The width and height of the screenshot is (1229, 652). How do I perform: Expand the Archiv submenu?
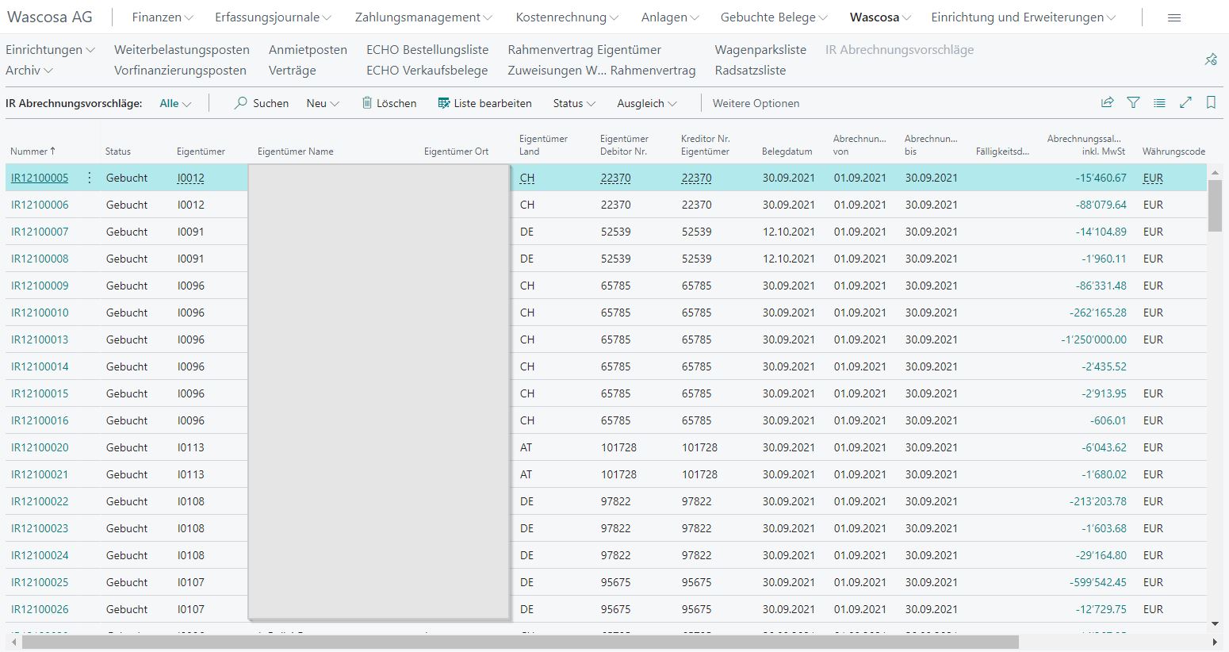coord(29,71)
